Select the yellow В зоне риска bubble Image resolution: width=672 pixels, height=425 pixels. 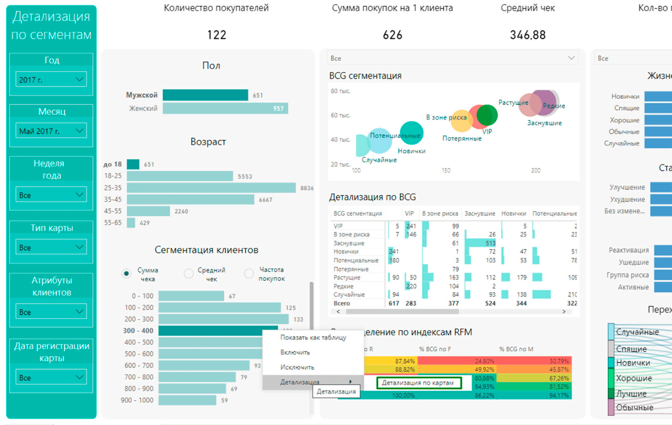461,121
